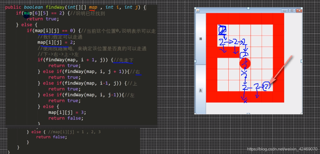Close the maze simulation window
Screen dimensions: 320x154
300,11
